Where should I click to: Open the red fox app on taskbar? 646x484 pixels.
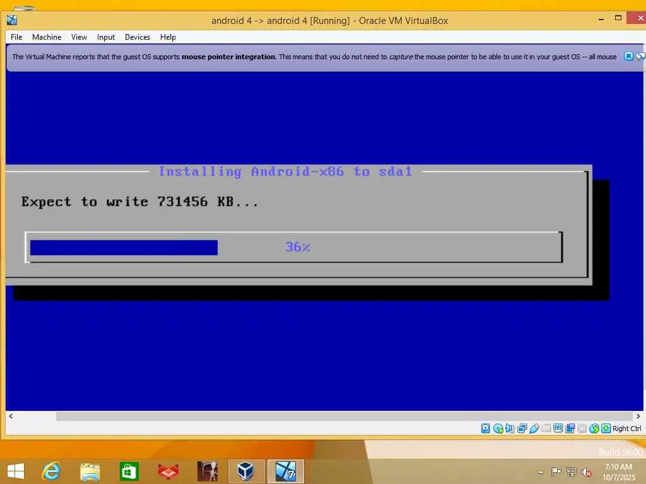168,471
